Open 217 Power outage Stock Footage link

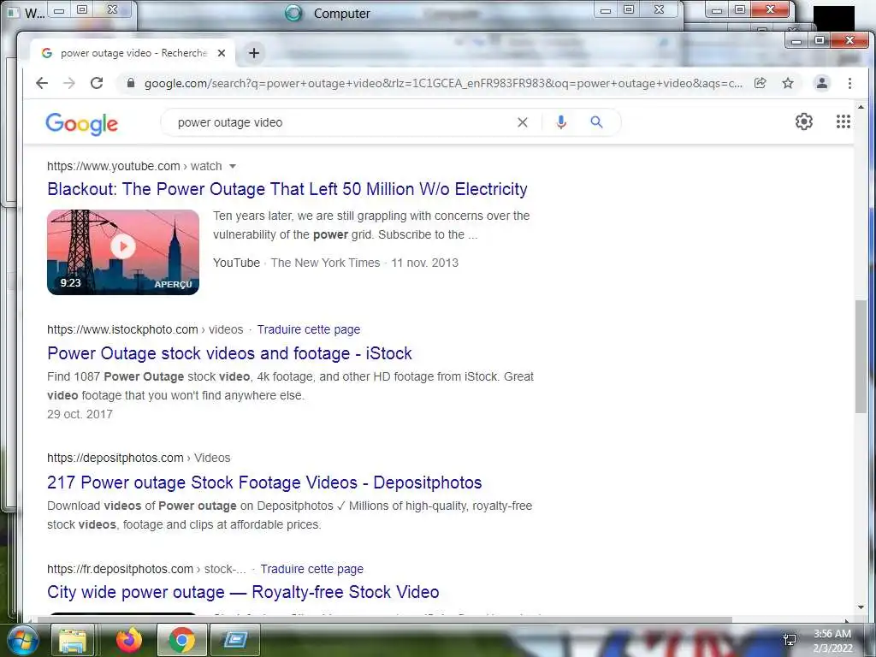click(x=264, y=482)
